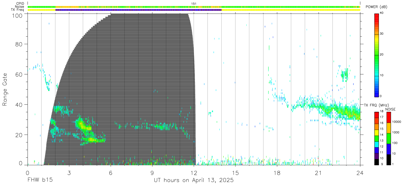Image resolution: width=405 pixels, height=187 pixels.
Task: Click the time axis tick label 15
Action: (235, 173)
